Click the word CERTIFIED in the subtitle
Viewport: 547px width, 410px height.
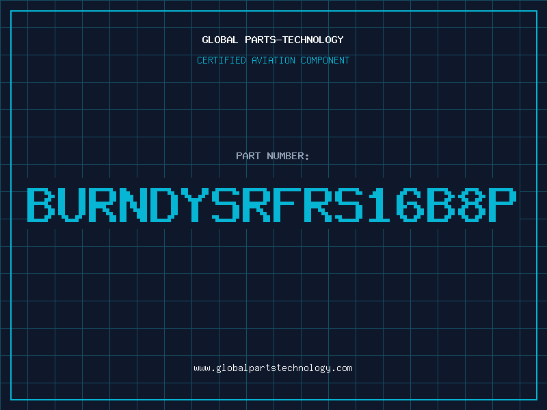222,60
